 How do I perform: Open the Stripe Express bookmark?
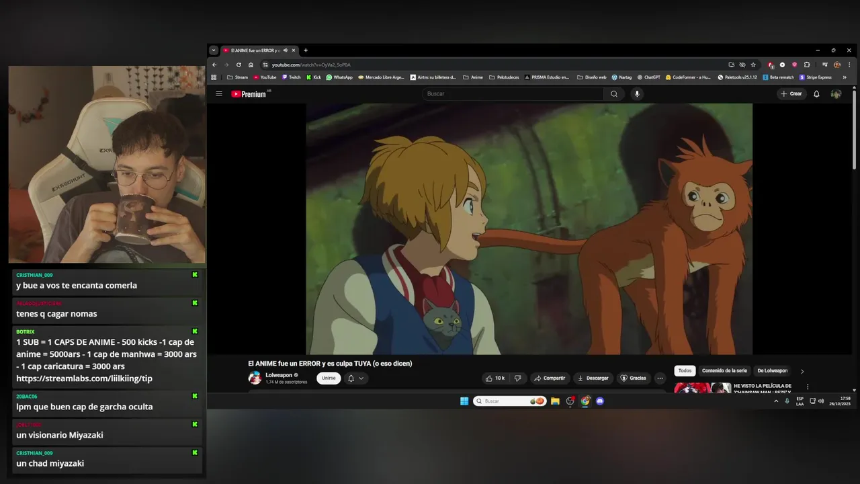(815, 77)
